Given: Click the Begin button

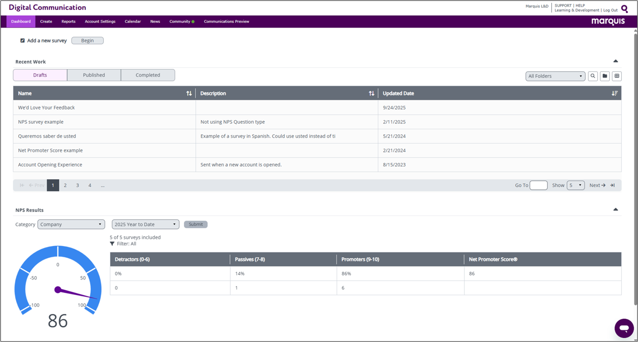Looking at the screenshot, I should pyautogui.click(x=87, y=41).
